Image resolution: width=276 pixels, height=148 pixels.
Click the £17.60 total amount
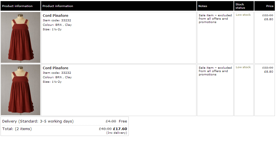[x=120, y=129]
